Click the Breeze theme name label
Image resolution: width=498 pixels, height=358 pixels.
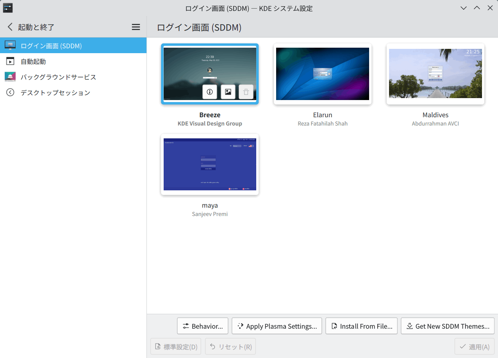click(x=210, y=115)
